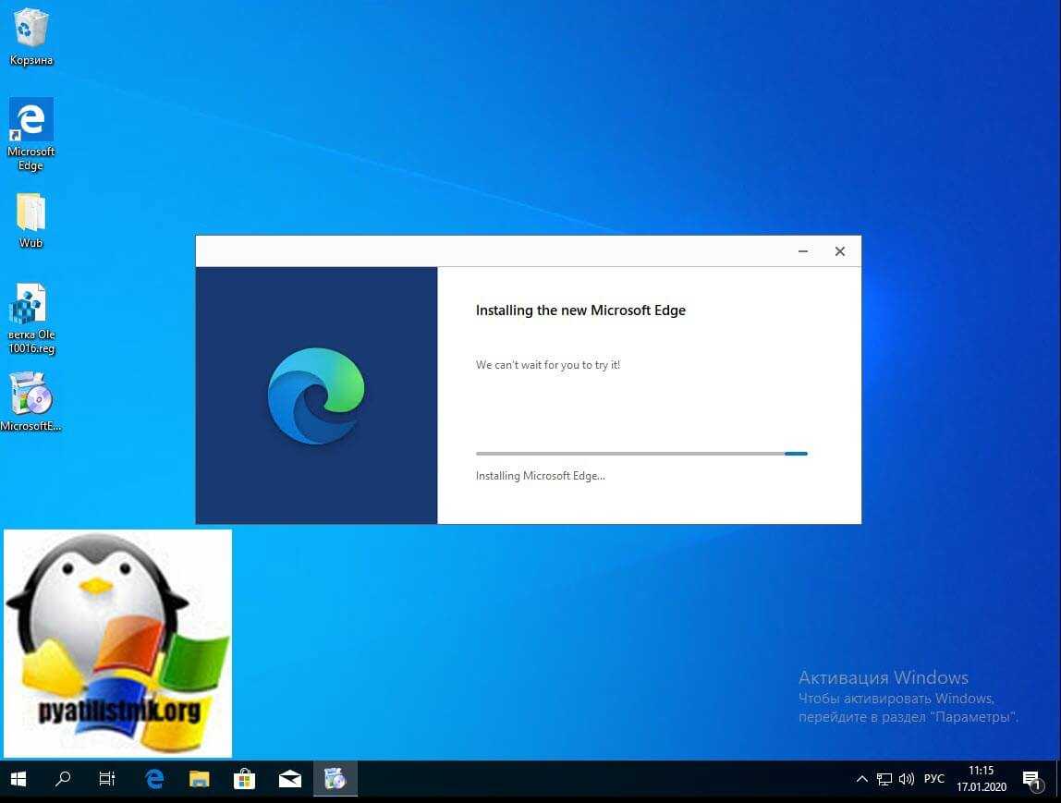Screen dimensions: 1061x803
Task: Open the network status tray icon
Action: 884,779
